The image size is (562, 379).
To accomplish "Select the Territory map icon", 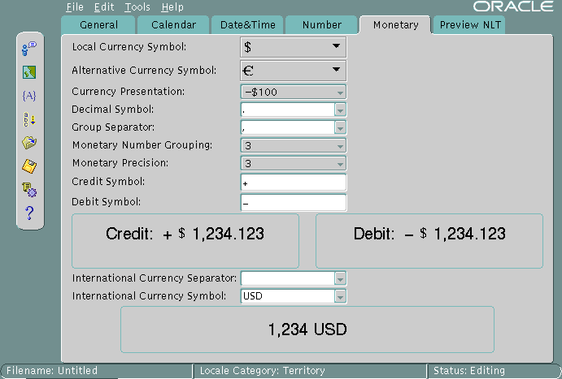I will point(29,73).
